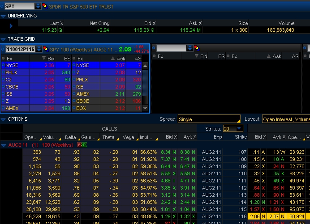Toggle the dot next to first grid's Bid Ex header
The width and height of the screenshot is (310, 224).
3,58
